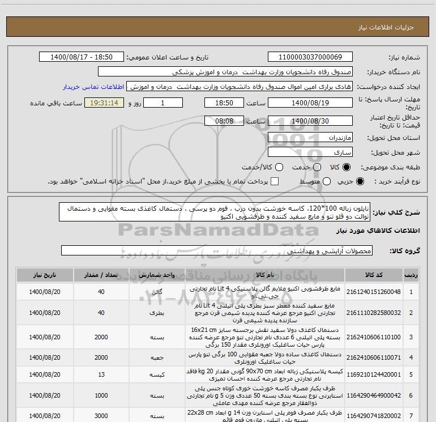Click the delivery city field ساری
436x422 pixels.
(x=310, y=152)
